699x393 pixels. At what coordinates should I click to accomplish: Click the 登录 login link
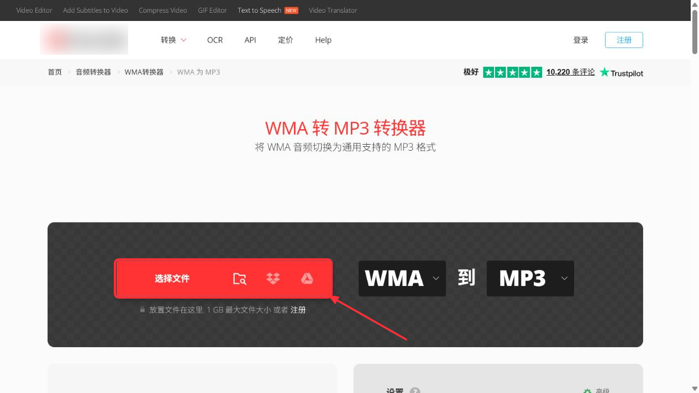(x=581, y=40)
